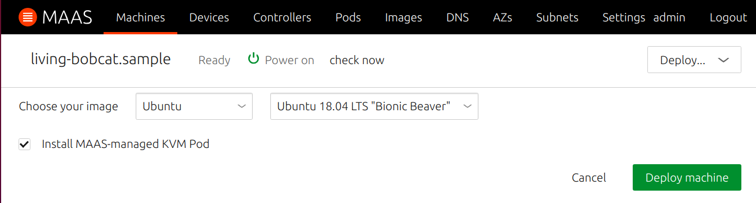
Task: Go to the Subnets tab
Action: (557, 17)
